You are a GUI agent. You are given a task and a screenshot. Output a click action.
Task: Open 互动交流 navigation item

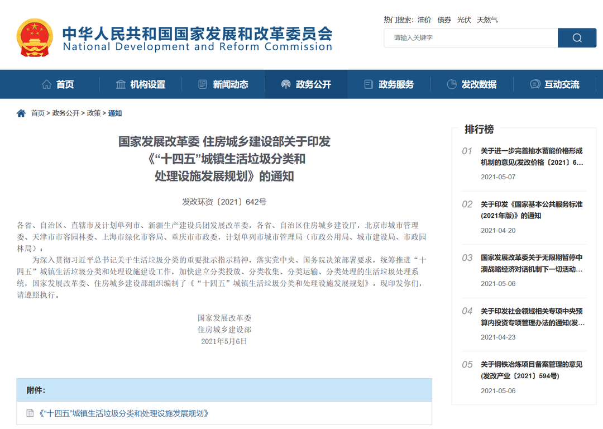(554, 84)
